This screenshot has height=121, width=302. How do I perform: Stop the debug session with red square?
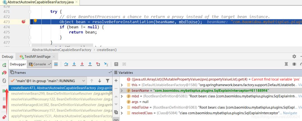[4, 107]
